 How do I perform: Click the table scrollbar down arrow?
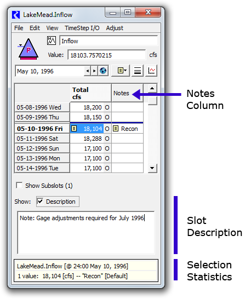tap(152, 168)
